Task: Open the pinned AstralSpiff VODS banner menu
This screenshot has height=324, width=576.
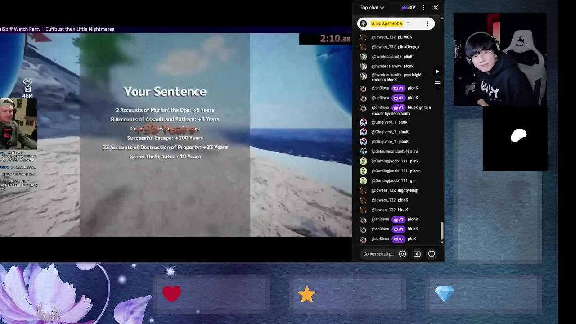Action: point(427,23)
